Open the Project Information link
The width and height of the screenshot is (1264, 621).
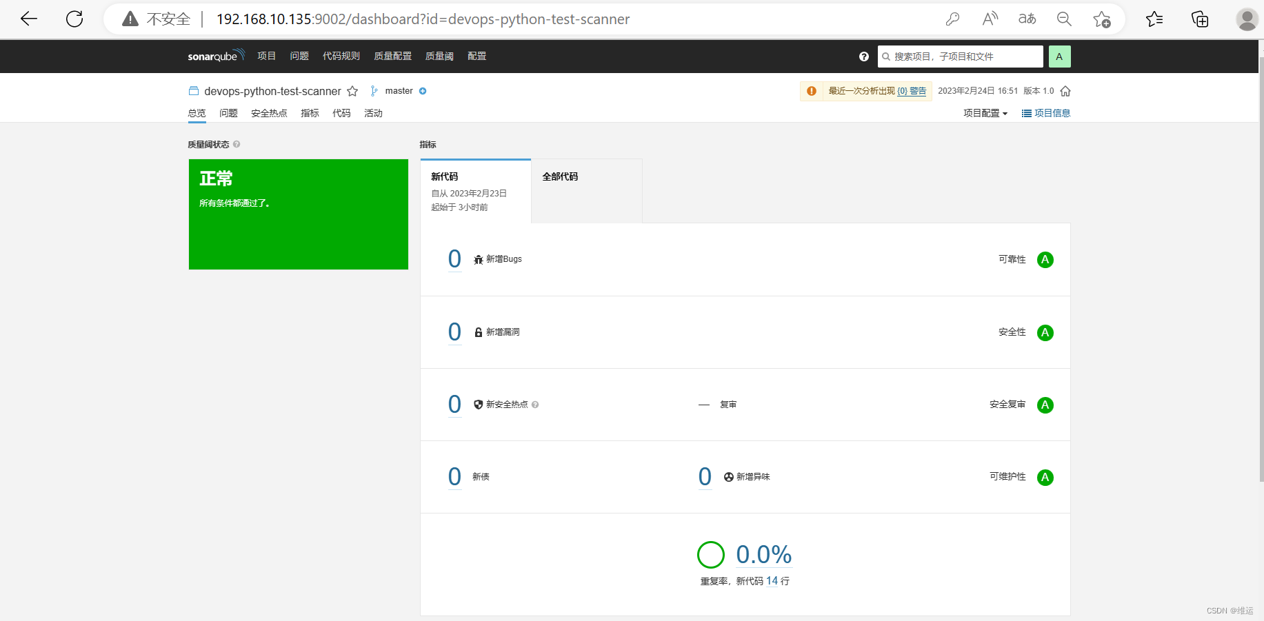pyautogui.click(x=1046, y=113)
